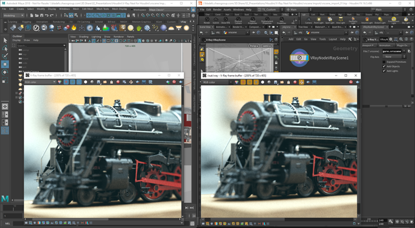This screenshot has height=228, width=415.
Task: Click the File .vrscene path field
Action: [392, 51]
